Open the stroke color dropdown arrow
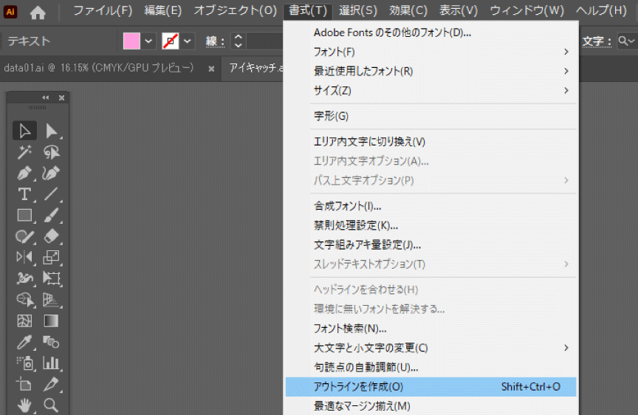Viewport: 638px width, 415px height. [188, 41]
